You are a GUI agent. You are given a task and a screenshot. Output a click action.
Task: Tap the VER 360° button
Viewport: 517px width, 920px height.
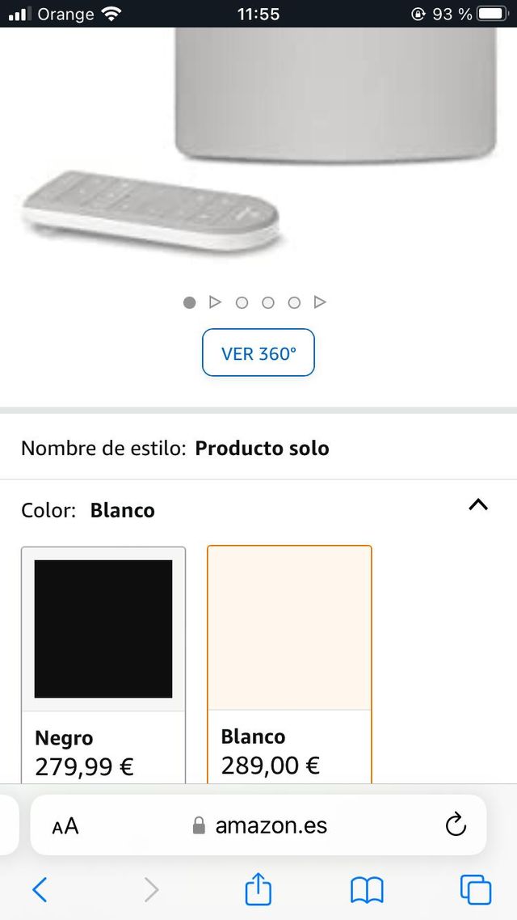(258, 352)
